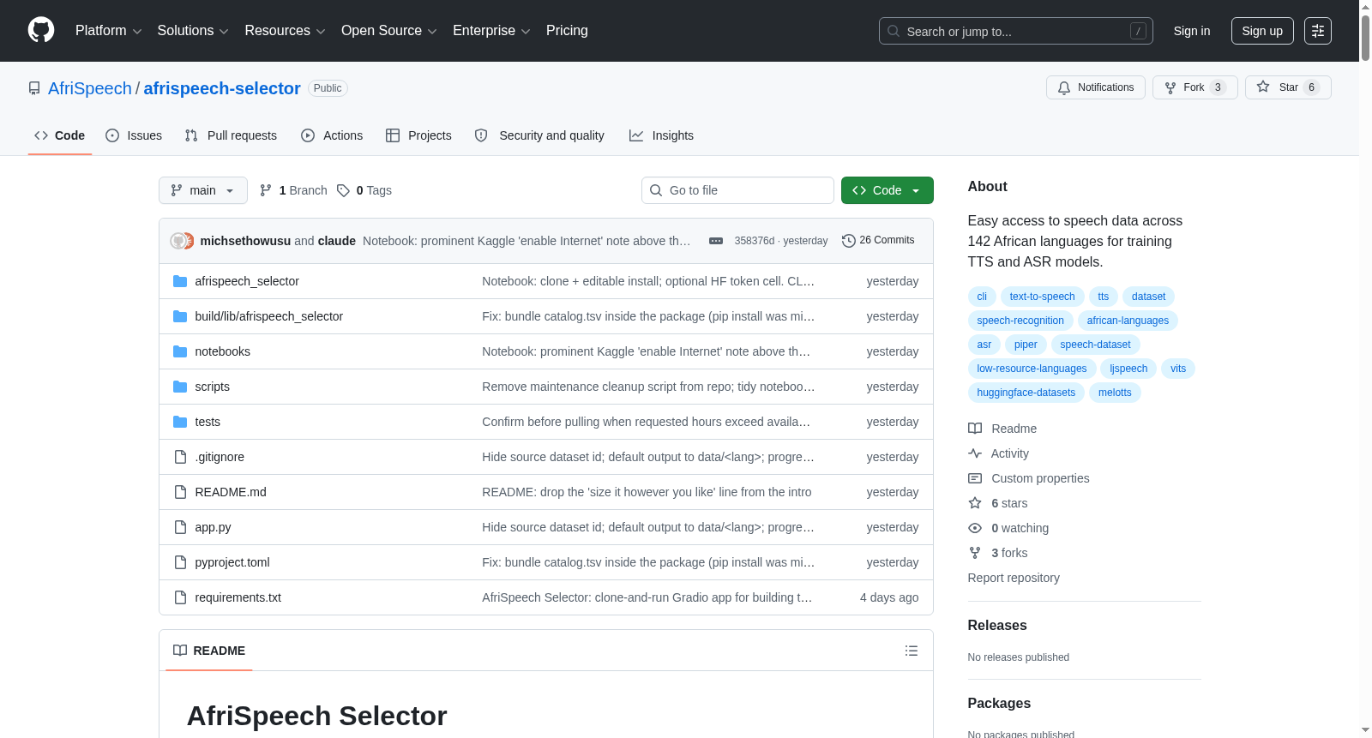Click the notifications bell icon
The image size is (1372, 738).
(1064, 87)
